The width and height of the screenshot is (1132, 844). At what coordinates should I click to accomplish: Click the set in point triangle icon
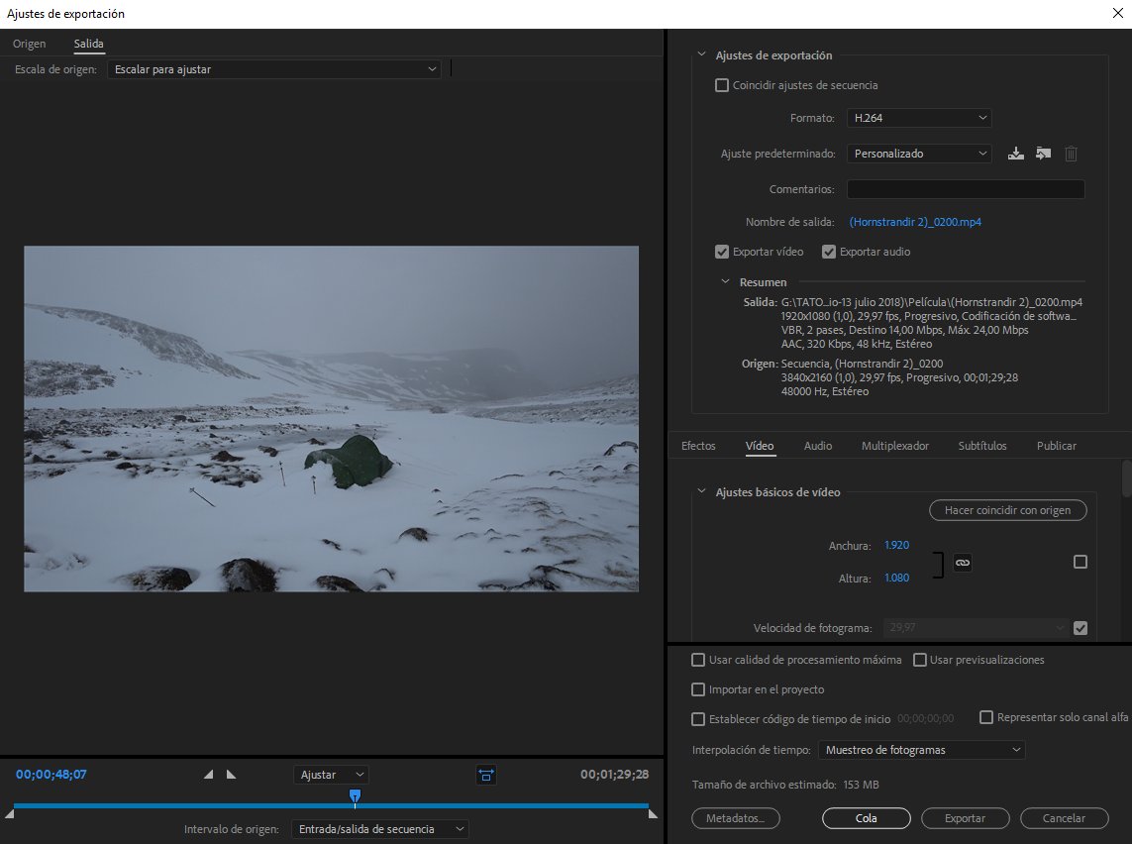pos(208,774)
